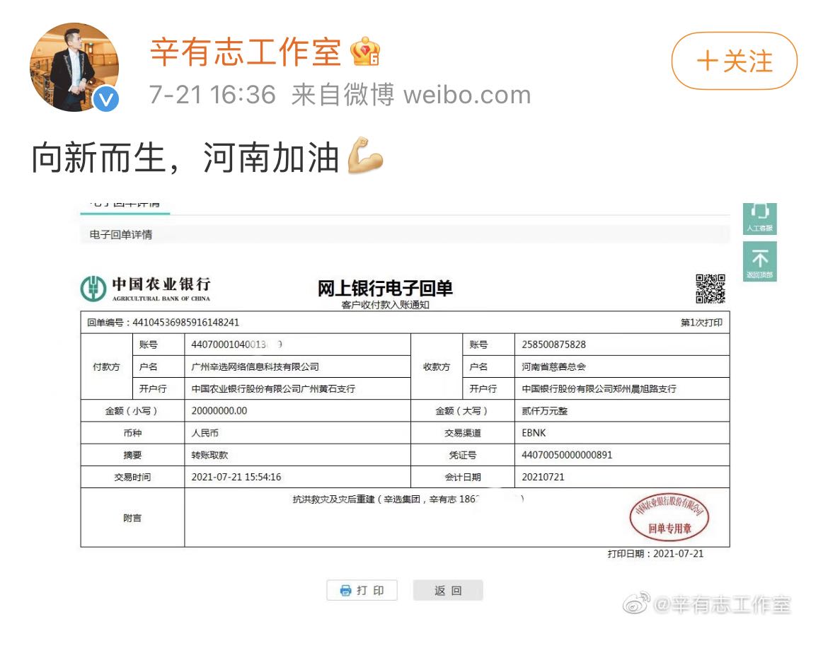Click the receipt QR code

711,289
